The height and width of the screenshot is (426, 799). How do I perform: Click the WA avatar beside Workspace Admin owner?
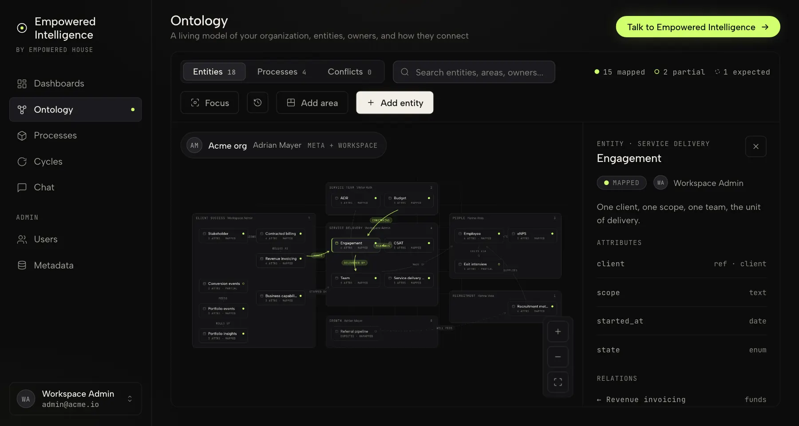[x=661, y=183]
